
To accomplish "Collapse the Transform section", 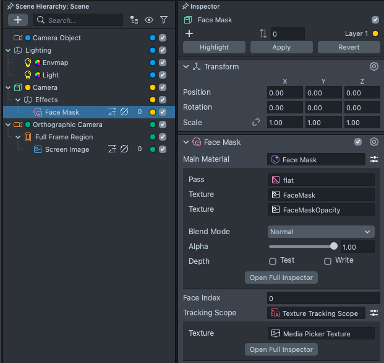I will 187,67.
